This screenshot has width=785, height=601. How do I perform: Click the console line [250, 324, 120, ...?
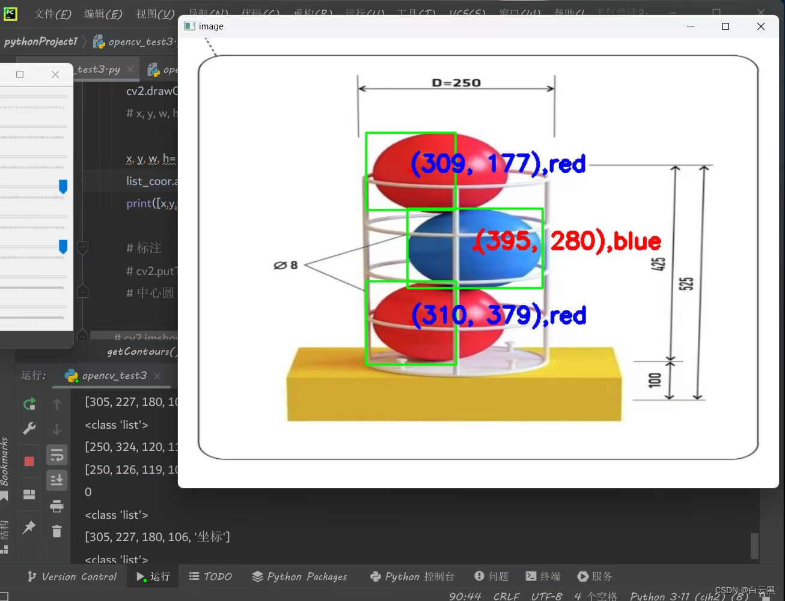coord(132,447)
